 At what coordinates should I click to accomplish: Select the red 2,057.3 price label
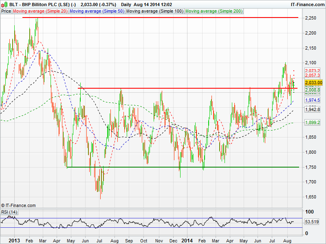pyautogui.click(x=313, y=76)
